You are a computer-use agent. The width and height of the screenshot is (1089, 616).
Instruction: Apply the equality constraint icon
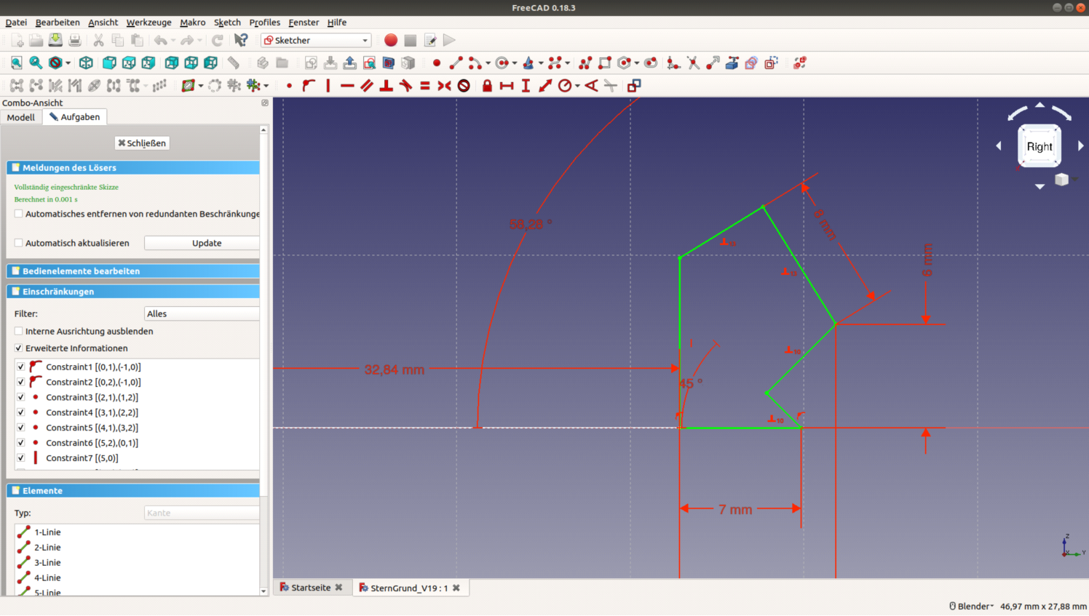point(425,86)
